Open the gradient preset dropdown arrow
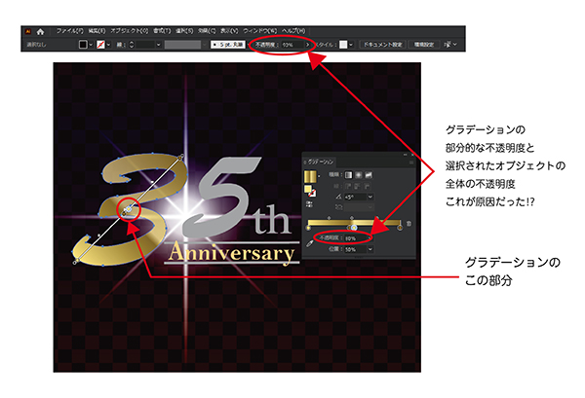This screenshot has height=398, width=585. click(321, 176)
